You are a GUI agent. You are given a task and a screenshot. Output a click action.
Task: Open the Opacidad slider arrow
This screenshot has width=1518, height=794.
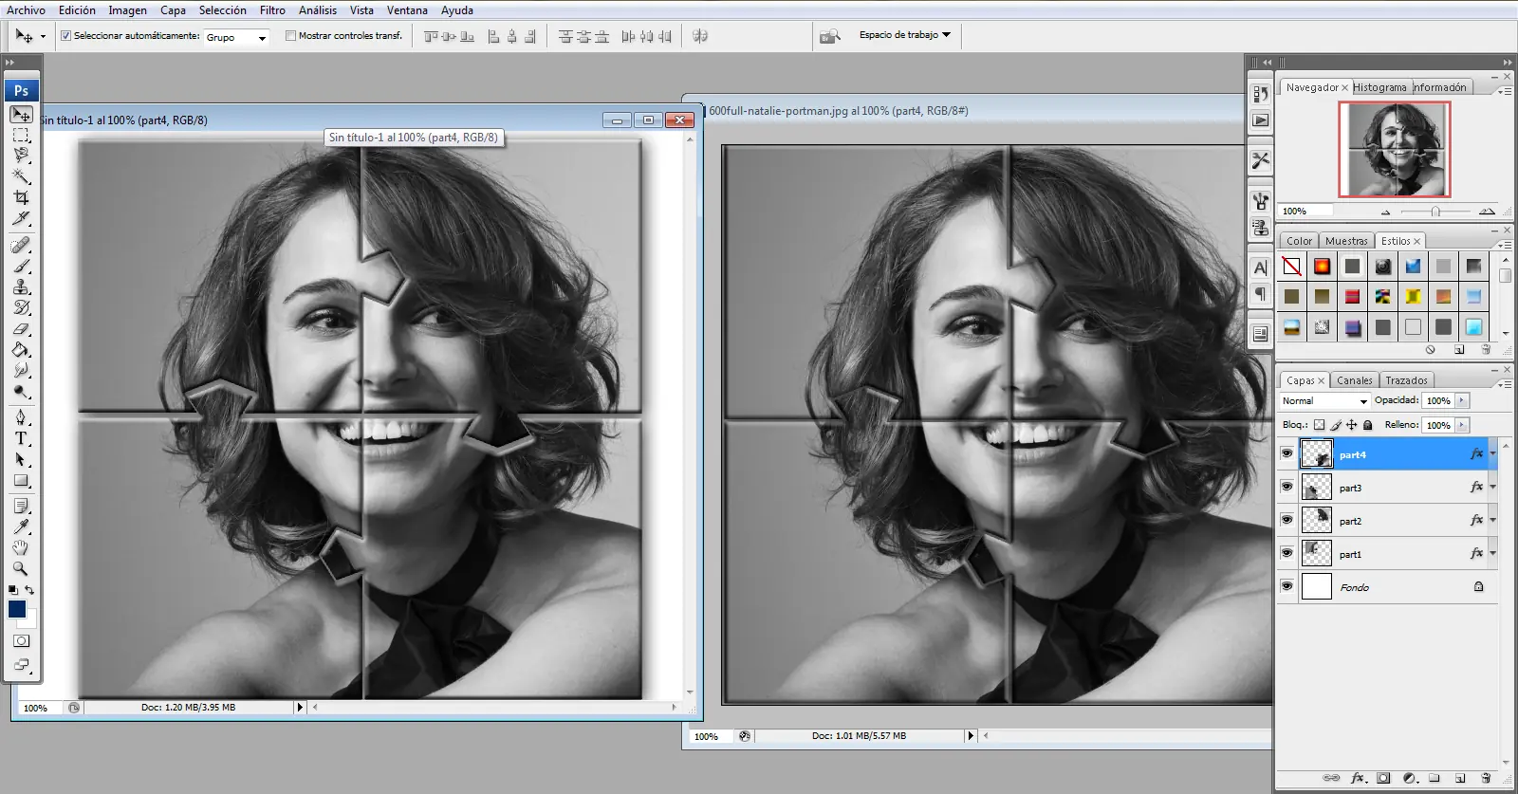(1462, 400)
